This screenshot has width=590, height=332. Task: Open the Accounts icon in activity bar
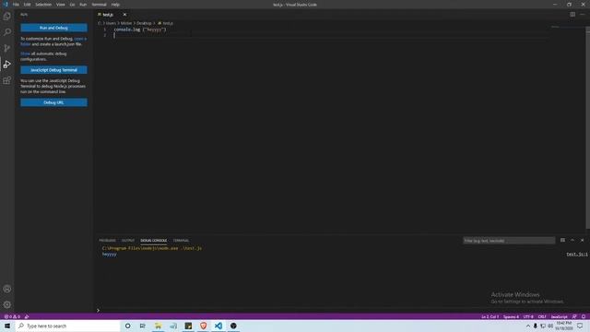tap(7, 289)
